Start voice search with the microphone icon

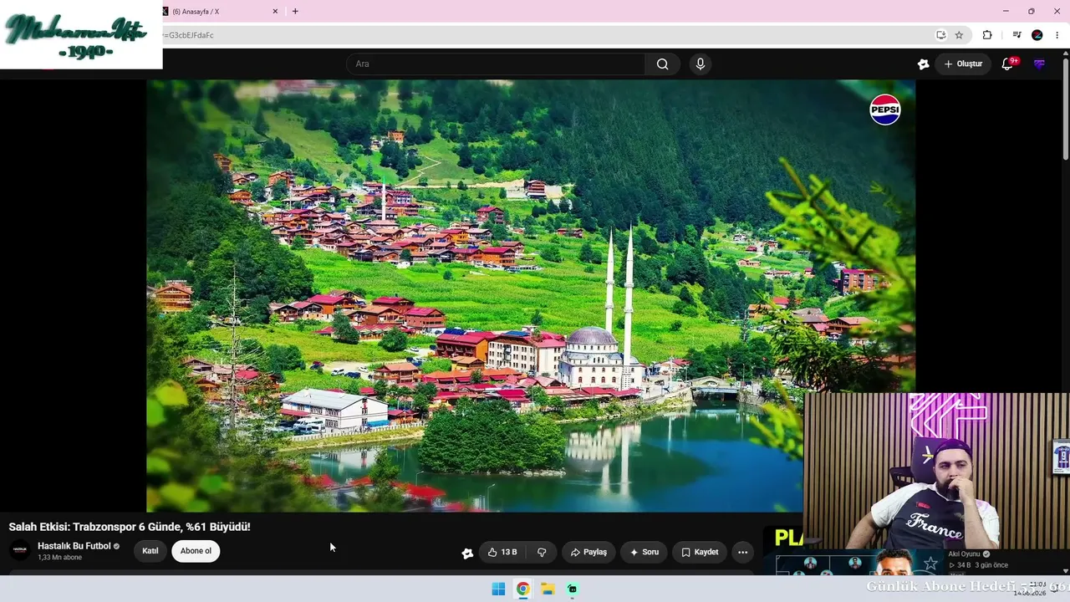pyautogui.click(x=701, y=64)
